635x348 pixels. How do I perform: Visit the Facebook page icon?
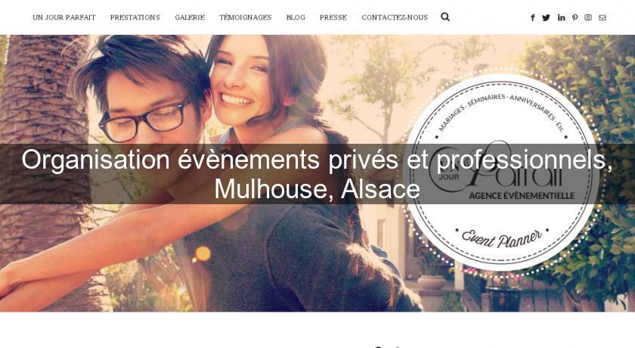[532, 17]
